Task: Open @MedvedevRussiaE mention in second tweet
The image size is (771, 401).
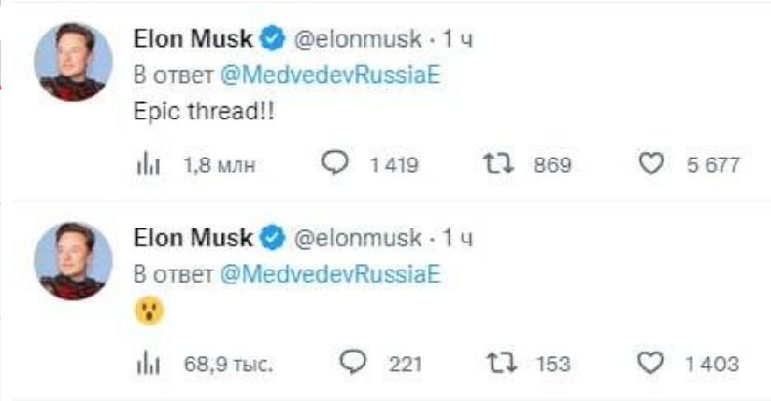Action: pyautogui.click(x=334, y=274)
